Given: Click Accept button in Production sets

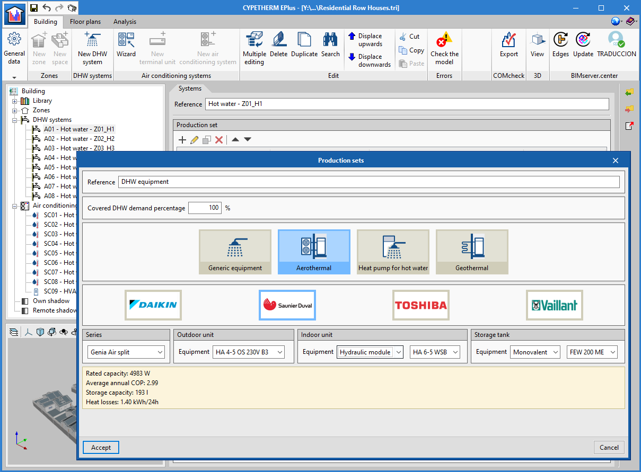Looking at the screenshot, I should [101, 448].
